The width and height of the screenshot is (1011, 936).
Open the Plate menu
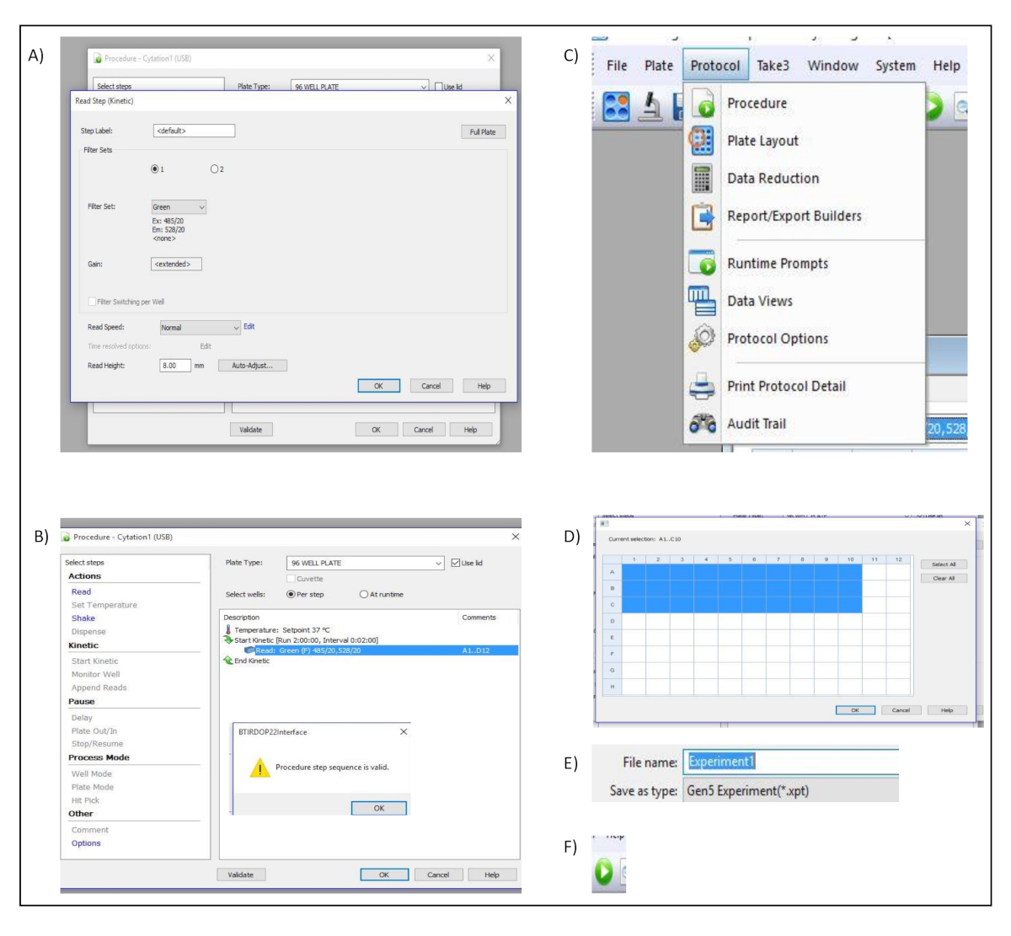click(x=659, y=66)
